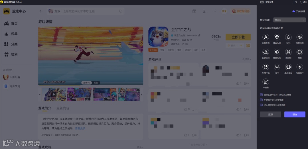The height and width of the screenshot is (149, 308).
Task: Click the 立即下载 button
Action: coord(238,37)
